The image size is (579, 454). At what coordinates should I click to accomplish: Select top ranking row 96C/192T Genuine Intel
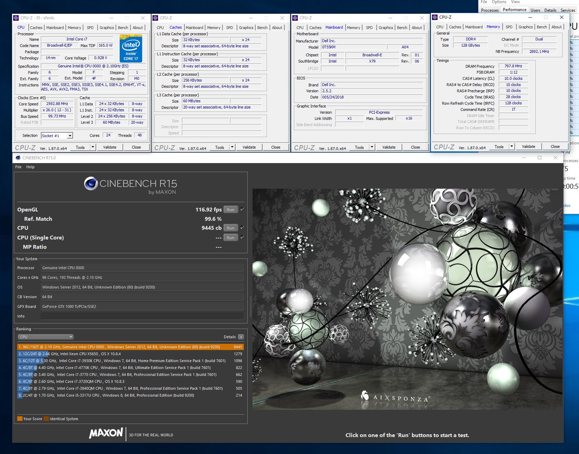pyautogui.click(x=130, y=347)
